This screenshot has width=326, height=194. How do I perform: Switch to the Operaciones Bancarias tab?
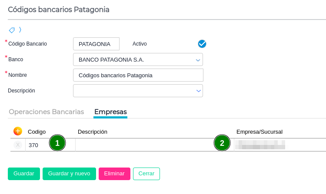pyautogui.click(x=47, y=112)
